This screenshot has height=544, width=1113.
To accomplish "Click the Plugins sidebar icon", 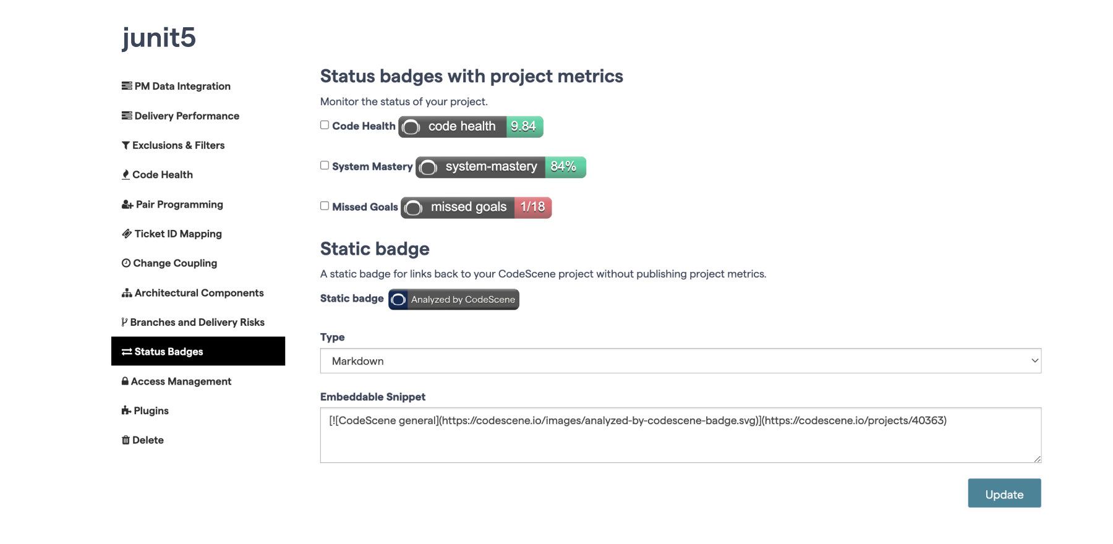I will (x=126, y=410).
